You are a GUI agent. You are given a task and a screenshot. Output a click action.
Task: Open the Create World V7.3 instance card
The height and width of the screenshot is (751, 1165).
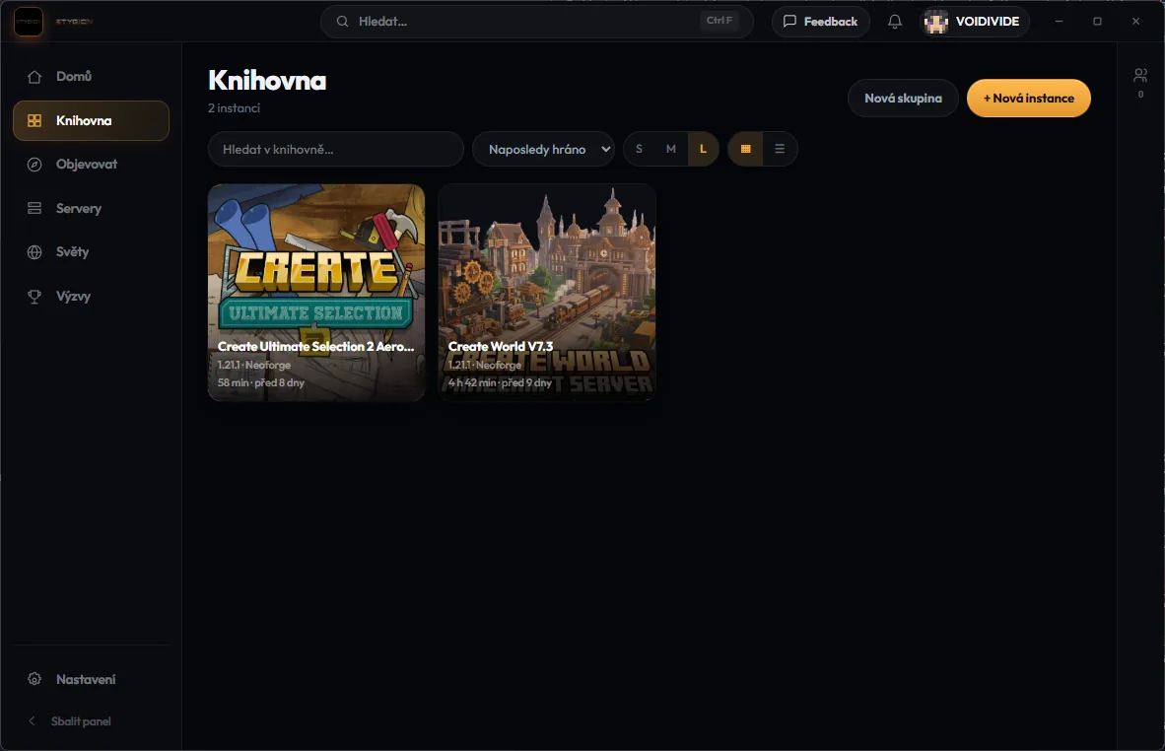(x=547, y=293)
